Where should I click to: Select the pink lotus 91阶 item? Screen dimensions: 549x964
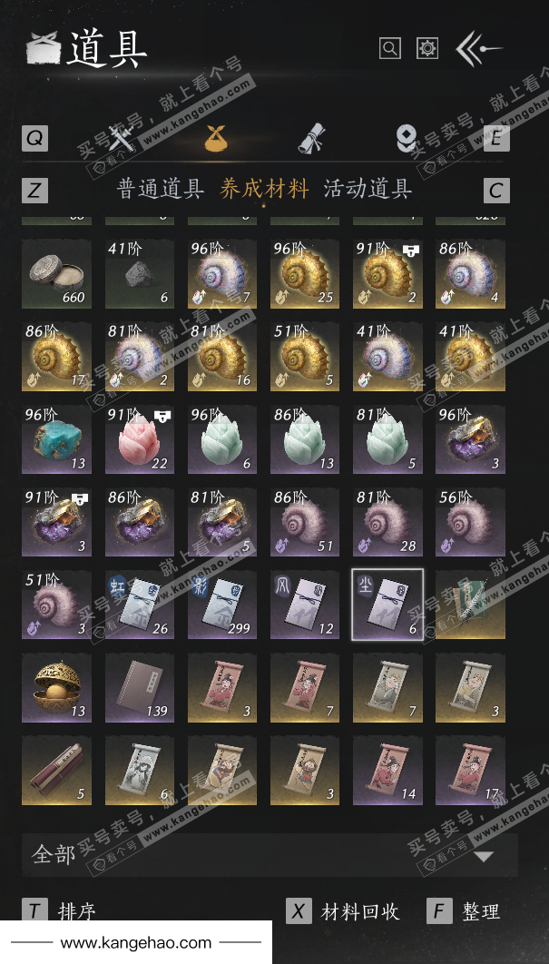(x=140, y=439)
